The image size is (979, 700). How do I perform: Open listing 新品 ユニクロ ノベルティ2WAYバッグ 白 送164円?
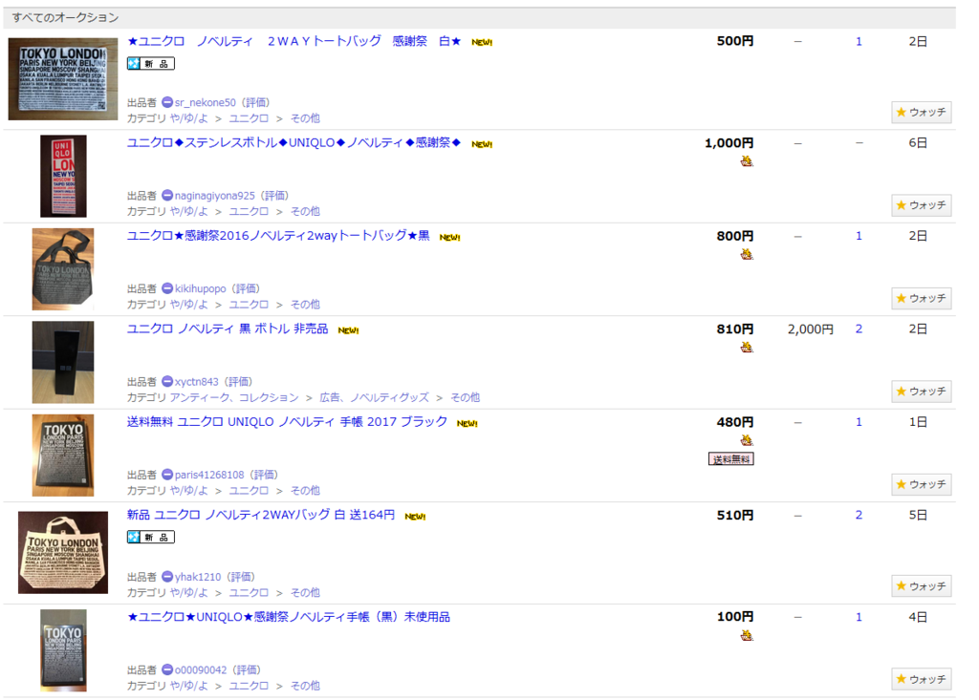tap(261, 515)
